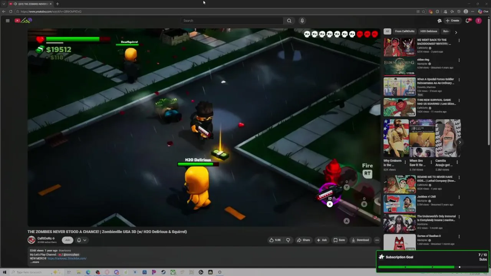491x276 pixels.
Task: Open options for REMIND ME TO NEVER HAVE KIDS video
Action: (459, 177)
